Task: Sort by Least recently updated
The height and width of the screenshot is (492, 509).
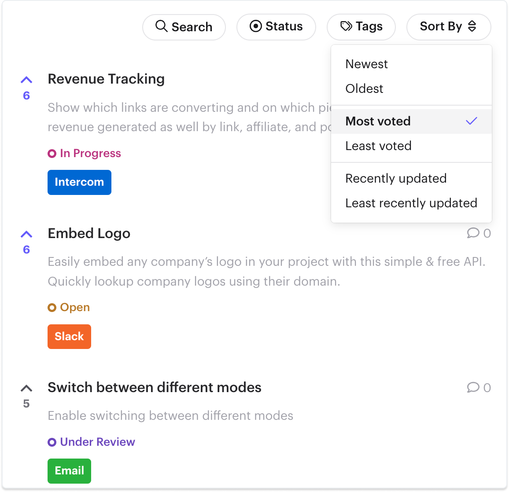Action: (x=411, y=203)
